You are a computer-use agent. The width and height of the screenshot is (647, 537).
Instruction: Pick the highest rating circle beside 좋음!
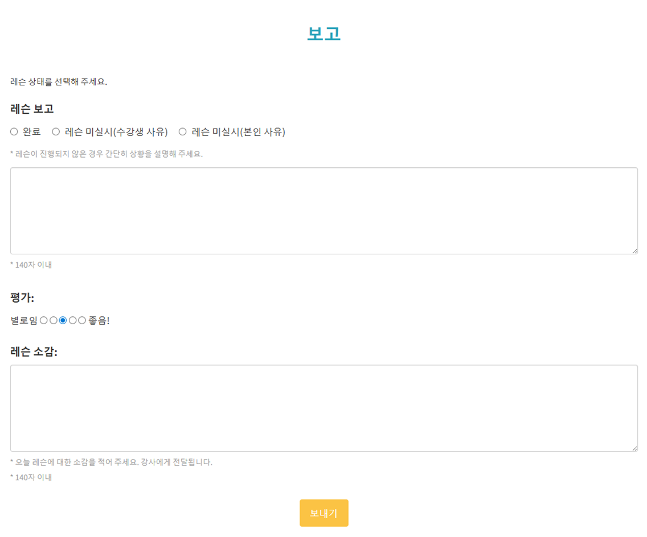point(82,321)
